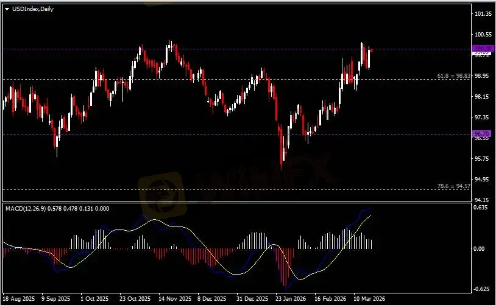Click the 101.35 price axis label

click(483, 14)
